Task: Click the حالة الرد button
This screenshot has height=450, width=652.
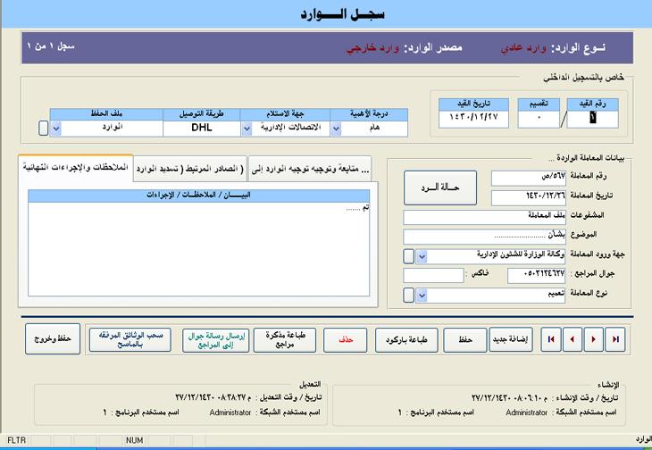Action: [440, 187]
